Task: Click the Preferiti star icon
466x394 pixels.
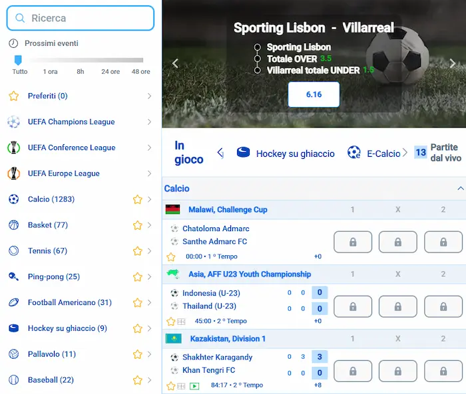Action: click(14, 96)
